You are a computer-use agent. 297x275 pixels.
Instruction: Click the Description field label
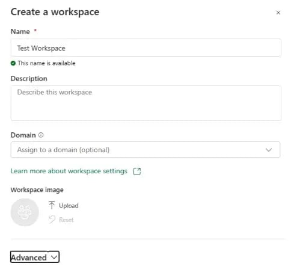(29, 79)
